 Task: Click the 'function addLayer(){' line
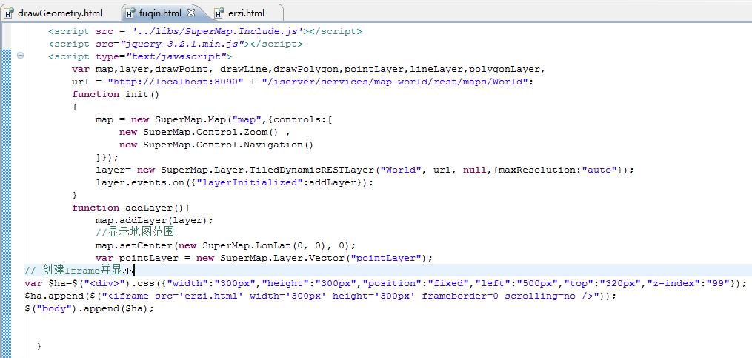pyautogui.click(x=131, y=208)
